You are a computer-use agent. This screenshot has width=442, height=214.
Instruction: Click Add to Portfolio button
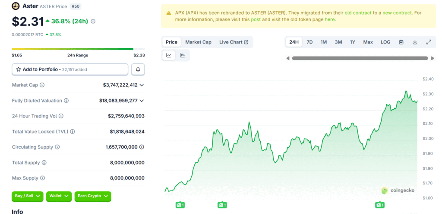pyautogui.click(x=70, y=69)
